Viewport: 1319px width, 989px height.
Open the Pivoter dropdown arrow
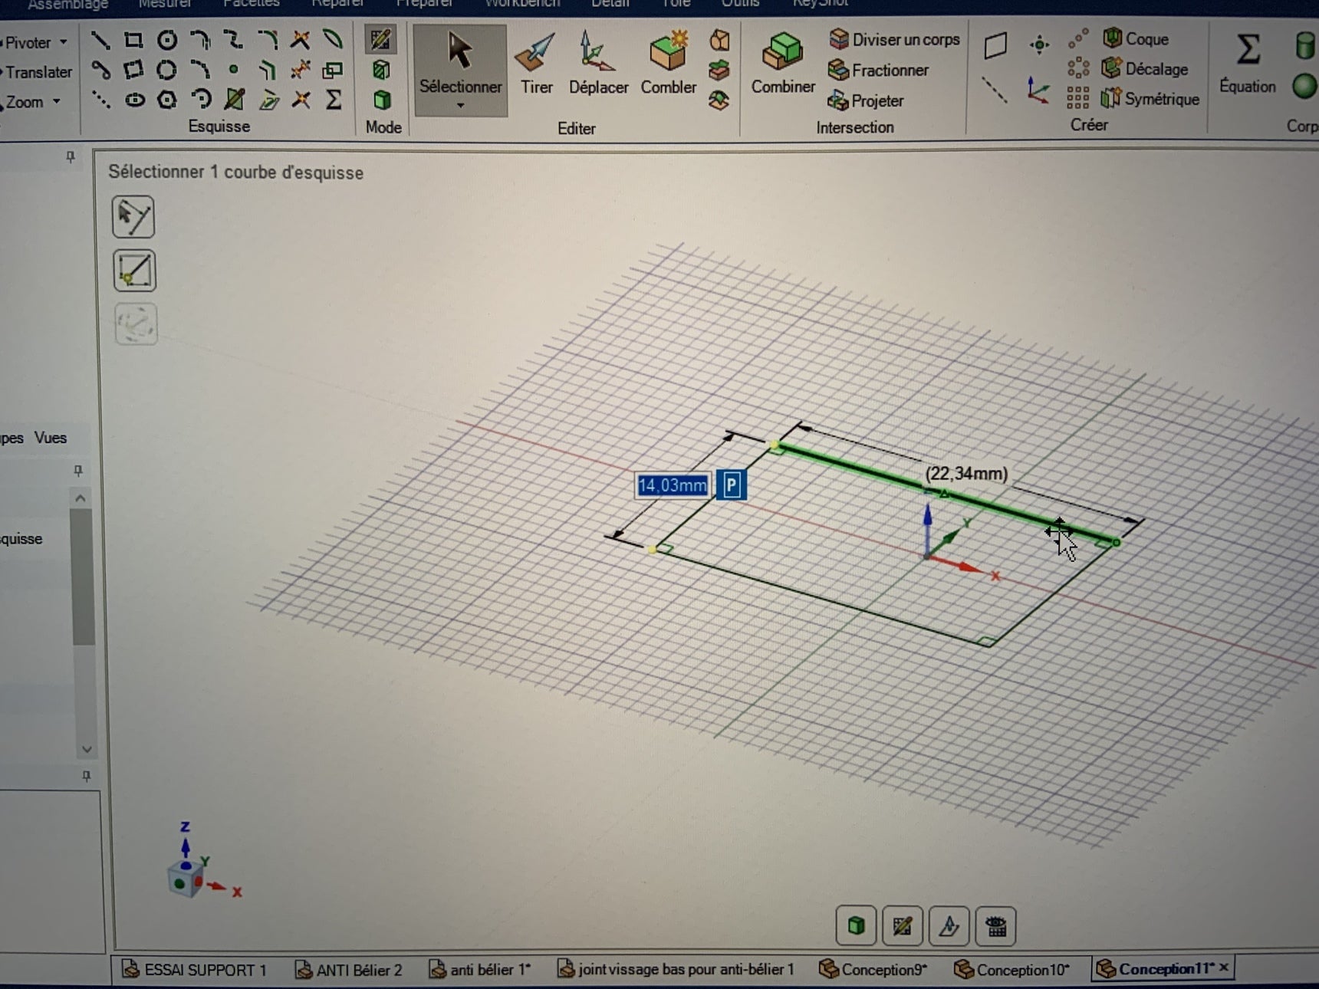pyautogui.click(x=64, y=42)
